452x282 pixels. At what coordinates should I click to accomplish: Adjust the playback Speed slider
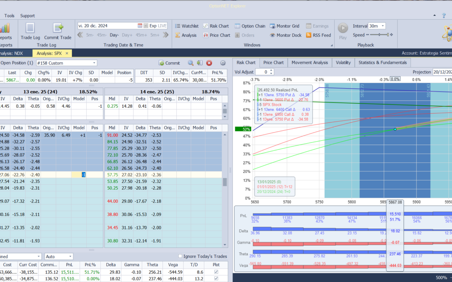coord(379,35)
